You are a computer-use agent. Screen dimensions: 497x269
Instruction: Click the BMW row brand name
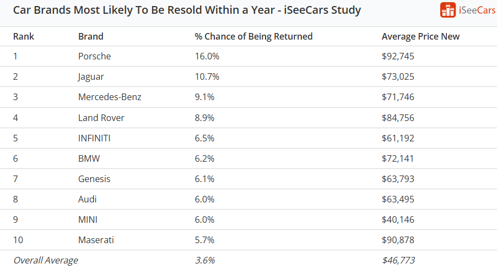[x=89, y=158]
